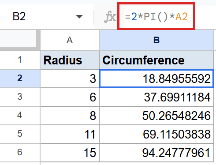
Task: Select cell with radius 11
Action: pyautogui.click(x=70, y=134)
